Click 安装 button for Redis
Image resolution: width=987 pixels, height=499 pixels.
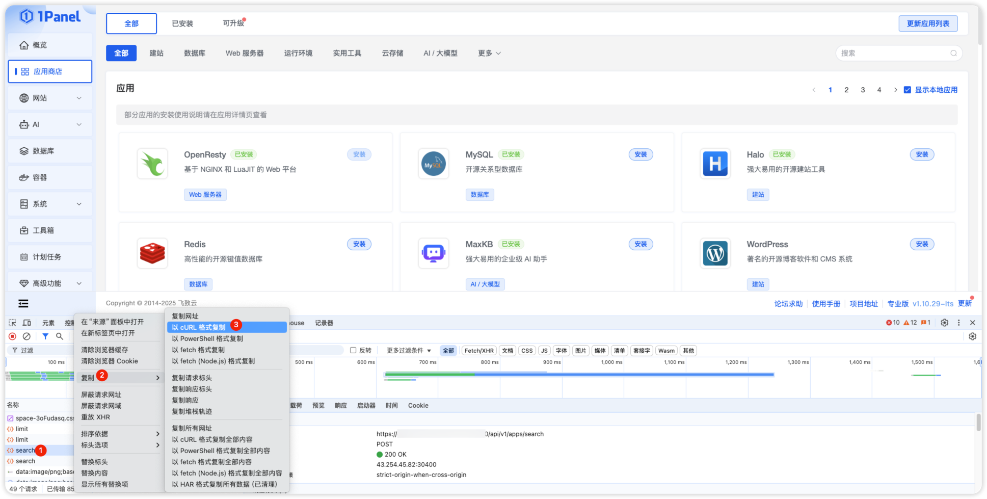pyautogui.click(x=359, y=244)
